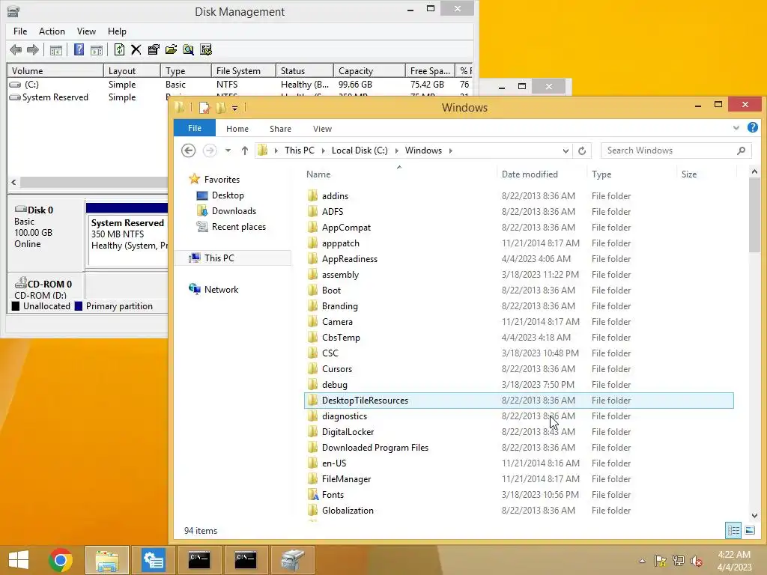767x575 pixels.
Task: Click the File System column header
Action: pos(243,71)
